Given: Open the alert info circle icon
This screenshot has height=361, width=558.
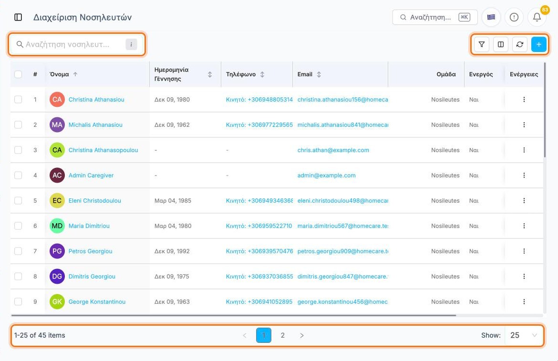Looking at the screenshot, I should [514, 17].
